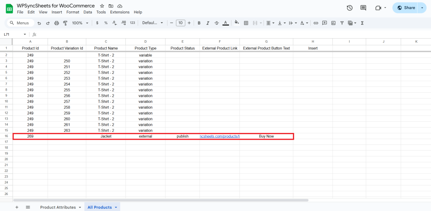Insert a chart
This screenshot has width=431, height=211.
(x=333, y=23)
